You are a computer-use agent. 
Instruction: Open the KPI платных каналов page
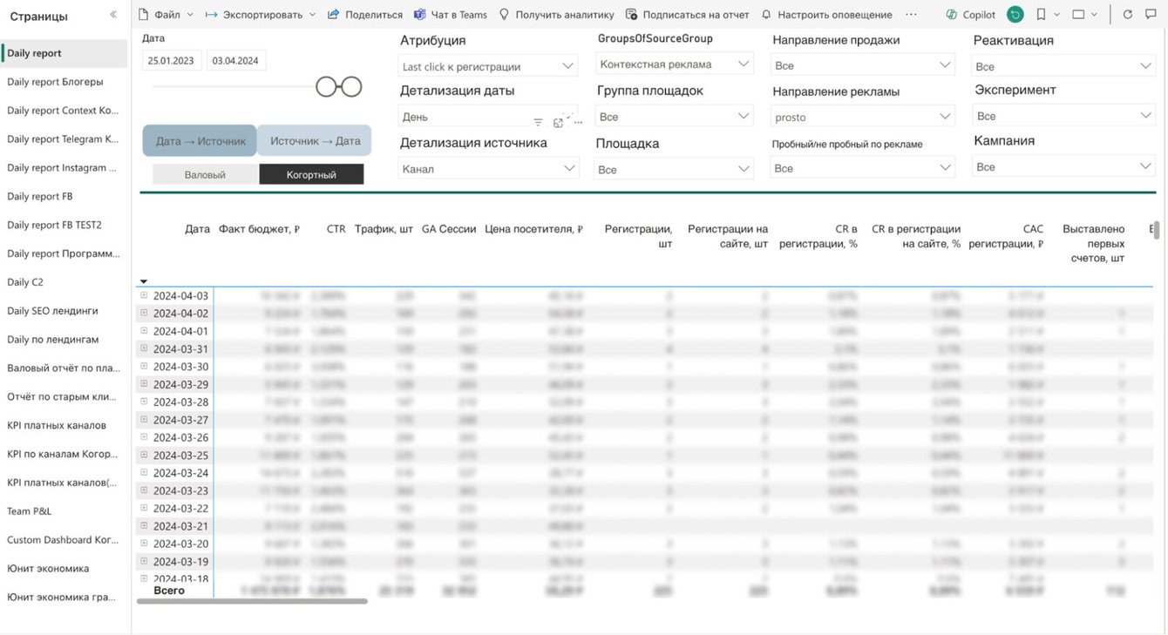[x=65, y=425]
